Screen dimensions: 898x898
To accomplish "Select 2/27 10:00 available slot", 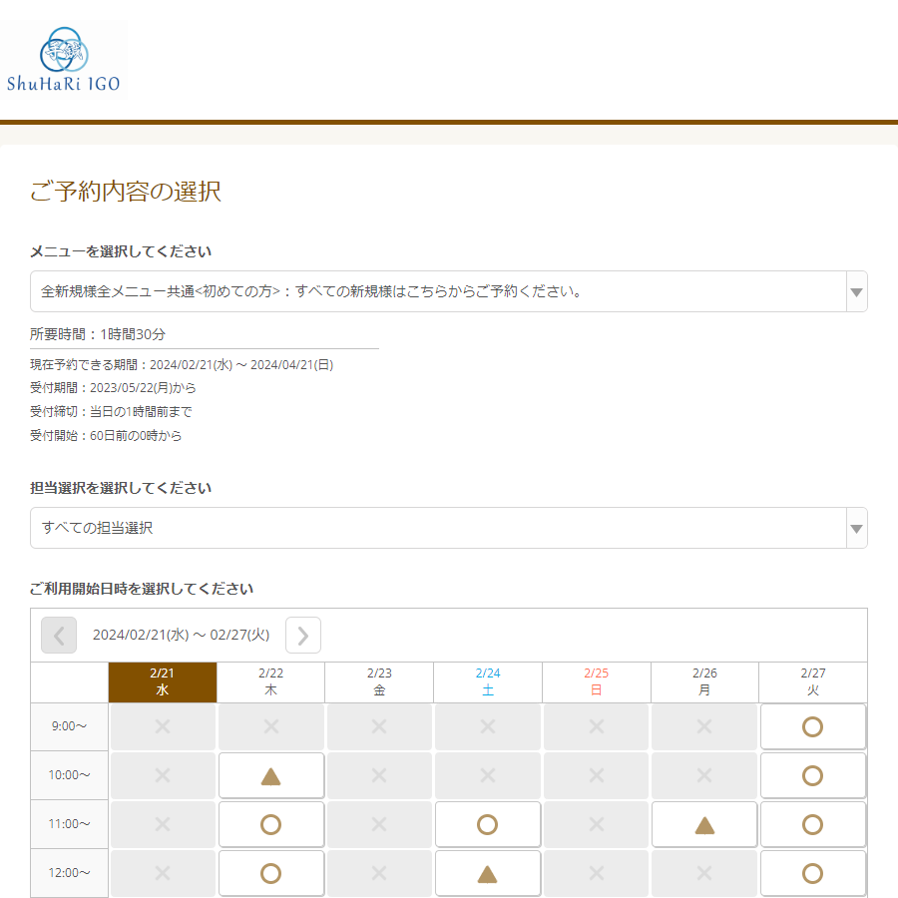I will click(x=812, y=775).
